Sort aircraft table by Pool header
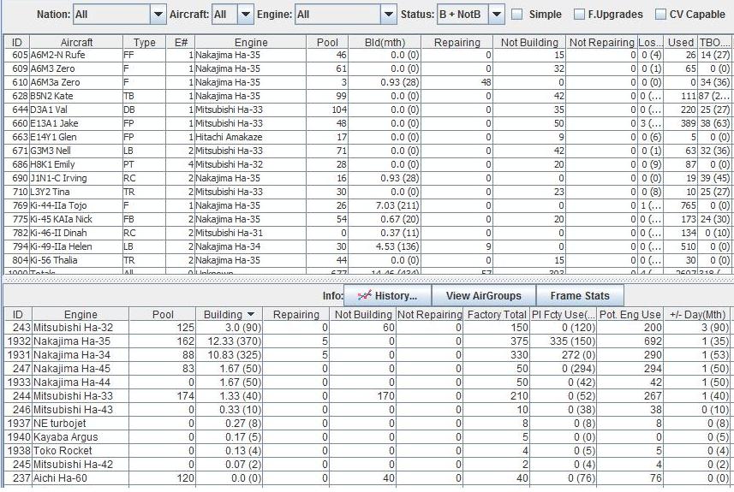The image size is (734, 492). [x=327, y=43]
